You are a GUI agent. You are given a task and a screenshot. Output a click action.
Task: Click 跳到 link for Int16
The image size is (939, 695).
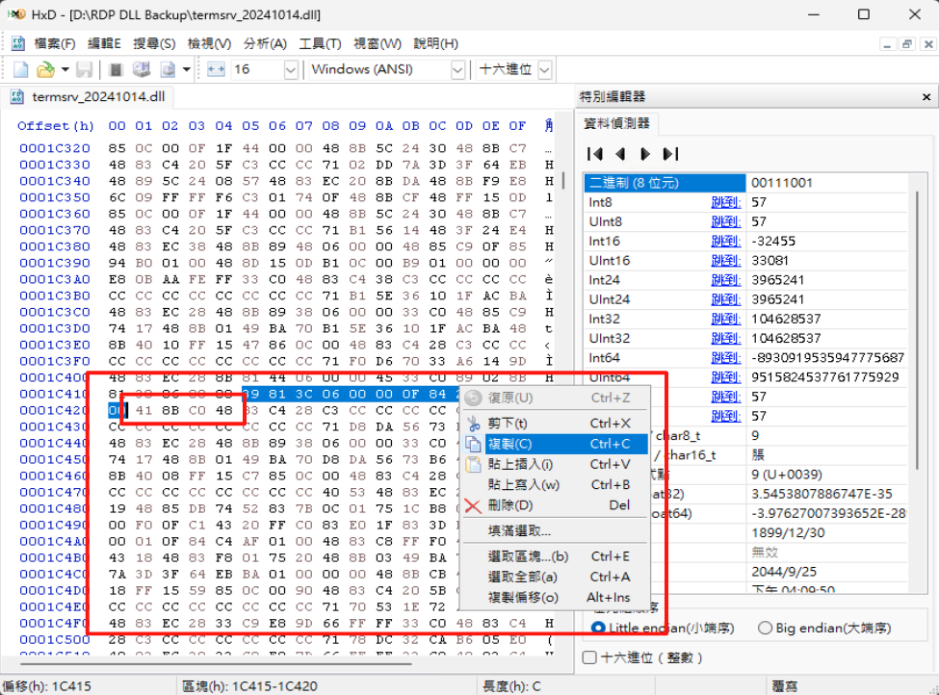tap(725, 242)
